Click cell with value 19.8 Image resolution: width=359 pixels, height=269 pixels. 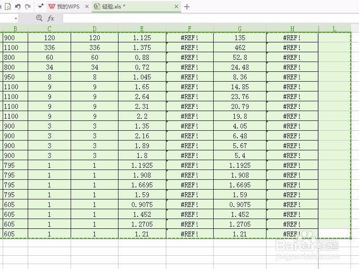click(240, 116)
